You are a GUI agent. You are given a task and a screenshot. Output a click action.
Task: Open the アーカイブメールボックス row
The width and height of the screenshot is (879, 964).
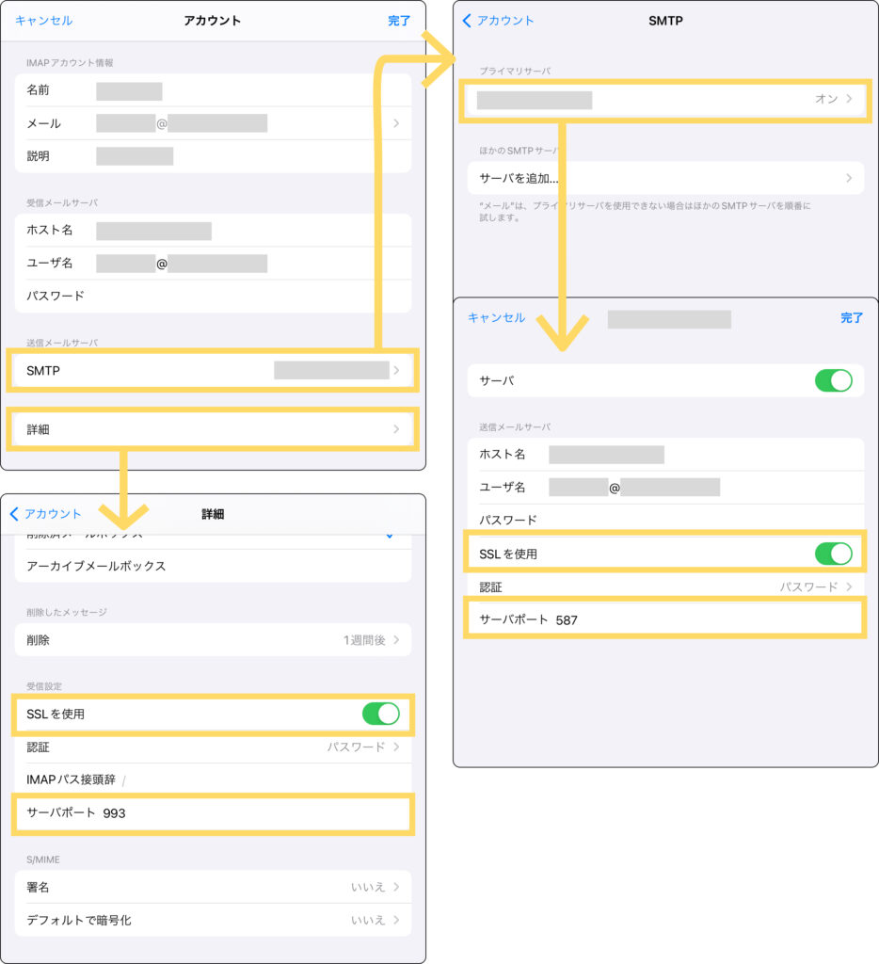[213, 566]
